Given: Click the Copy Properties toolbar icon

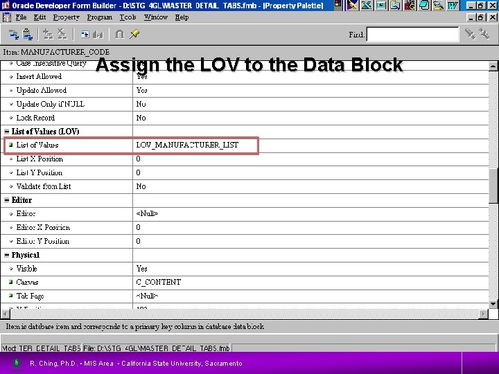Looking at the screenshot, I should pos(13,35).
